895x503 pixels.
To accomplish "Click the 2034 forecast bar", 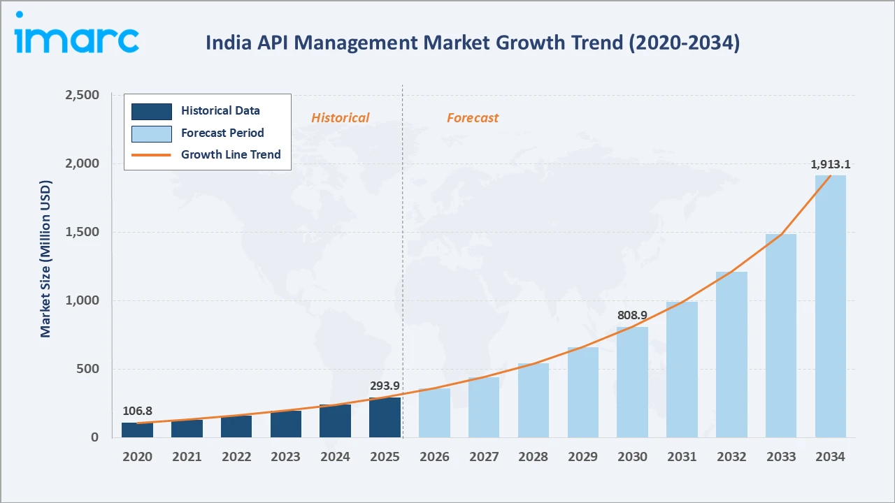I will (831, 307).
